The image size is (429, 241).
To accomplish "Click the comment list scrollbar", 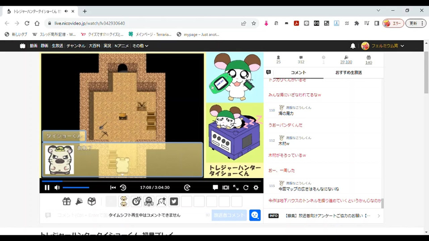I will tap(382, 203).
